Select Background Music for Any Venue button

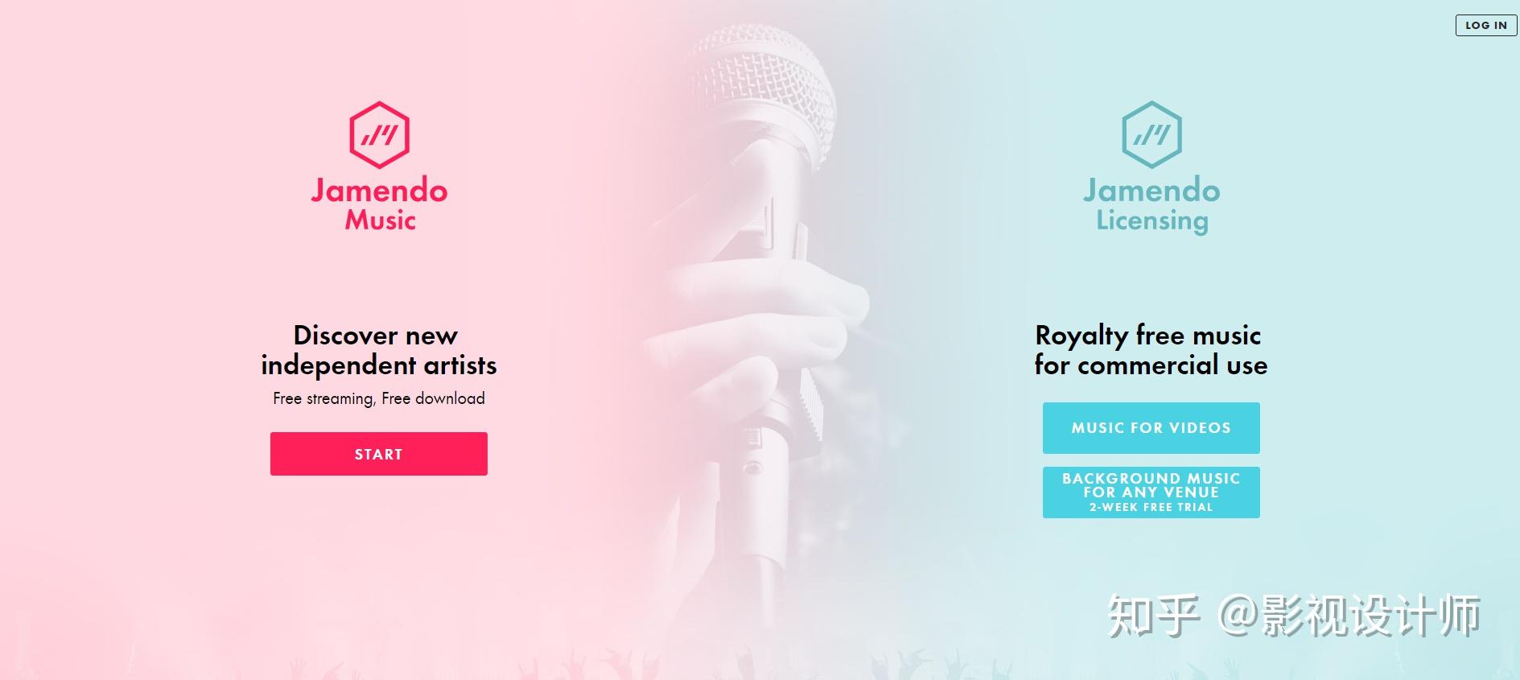tap(1151, 492)
